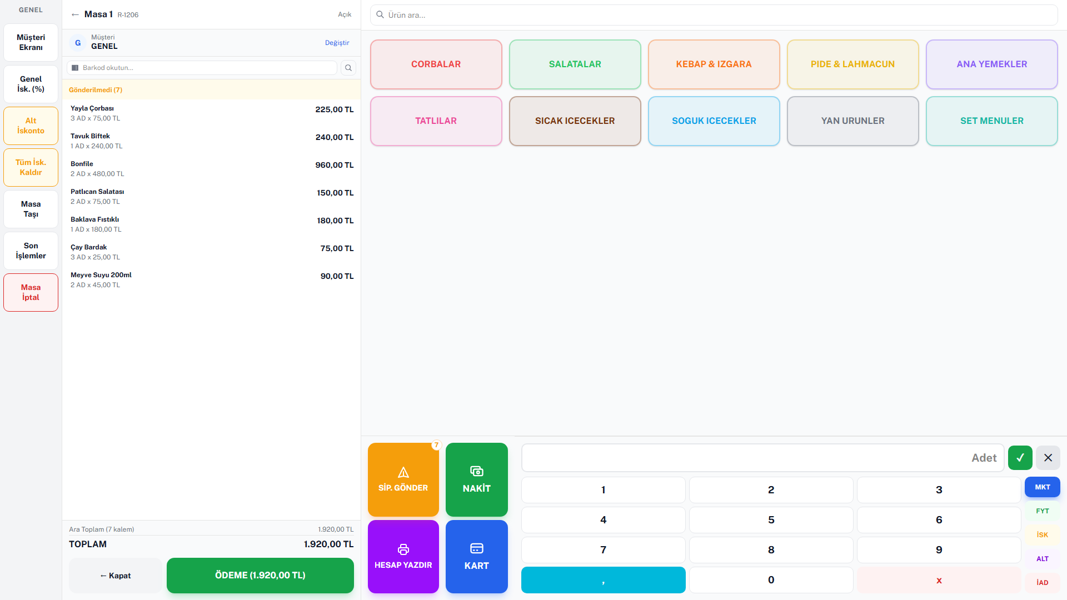
Task: Tap keypad digit 6
Action: click(939, 520)
